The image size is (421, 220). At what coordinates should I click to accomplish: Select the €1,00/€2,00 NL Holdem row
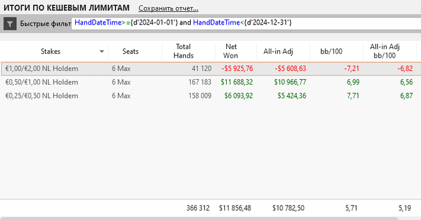(x=210, y=68)
